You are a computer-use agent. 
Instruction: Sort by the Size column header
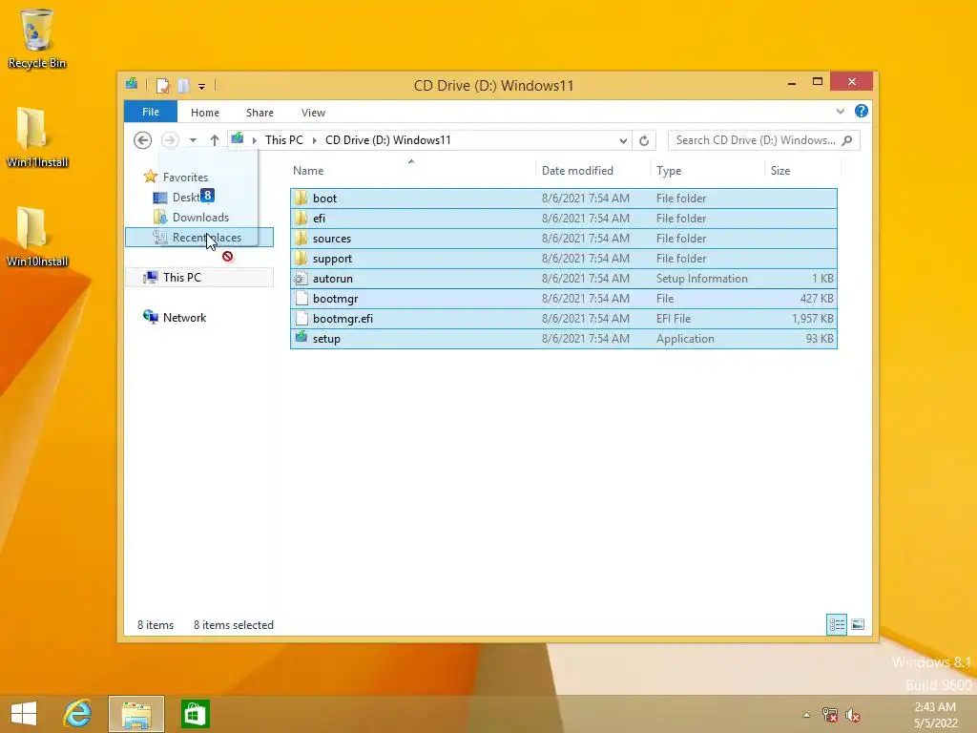pos(802,170)
